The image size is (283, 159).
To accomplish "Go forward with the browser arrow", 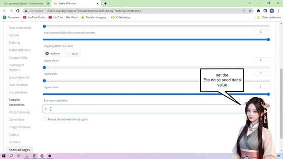I will pos(11,11).
